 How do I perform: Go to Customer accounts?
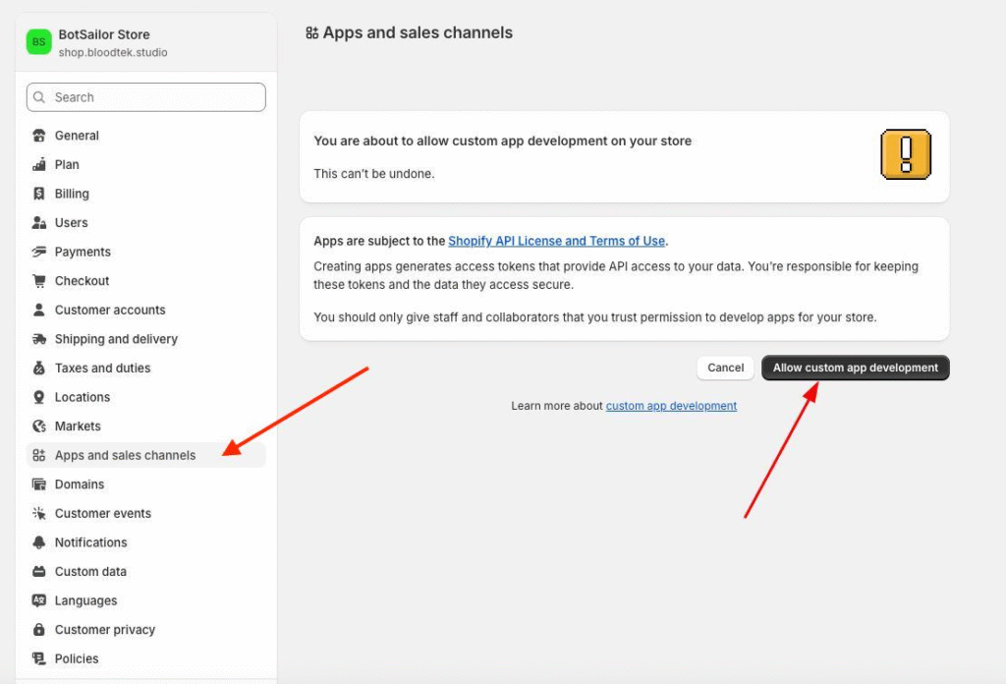click(145, 310)
